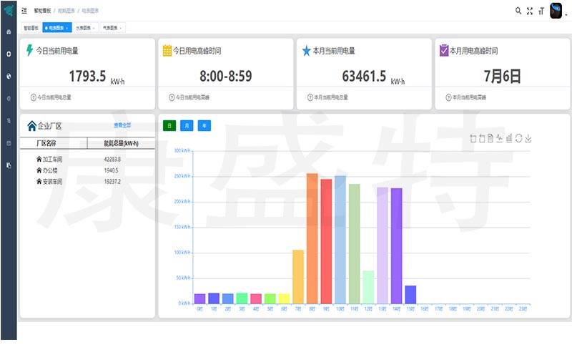Viewport: 572px width, 355px height.
Task: Click the tallest orange 8时 bar
Action: tap(312, 238)
